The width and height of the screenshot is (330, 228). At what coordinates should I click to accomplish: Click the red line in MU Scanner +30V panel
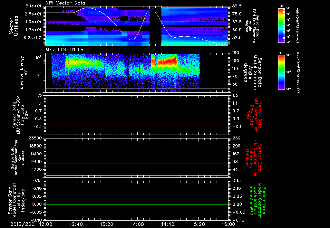[x=137, y=125]
